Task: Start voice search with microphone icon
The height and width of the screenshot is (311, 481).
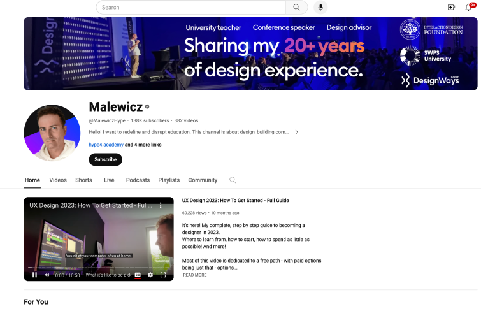Action: pyautogui.click(x=320, y=7)
